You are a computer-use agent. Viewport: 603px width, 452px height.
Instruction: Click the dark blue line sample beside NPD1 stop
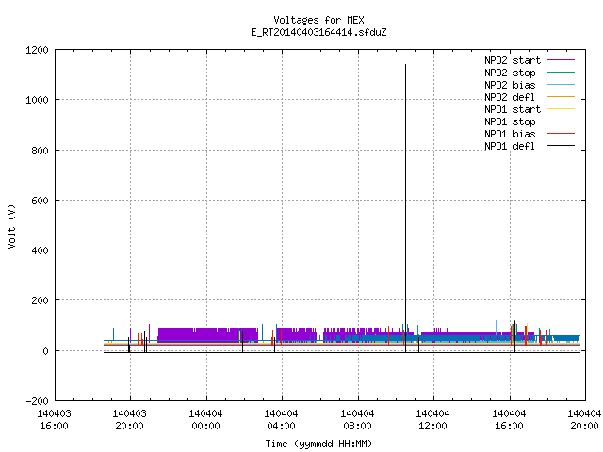[562, 121]
